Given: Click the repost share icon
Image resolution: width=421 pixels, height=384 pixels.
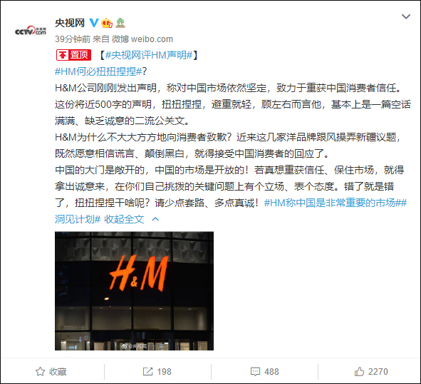Looking at the screenshot, I should [147, 372].
